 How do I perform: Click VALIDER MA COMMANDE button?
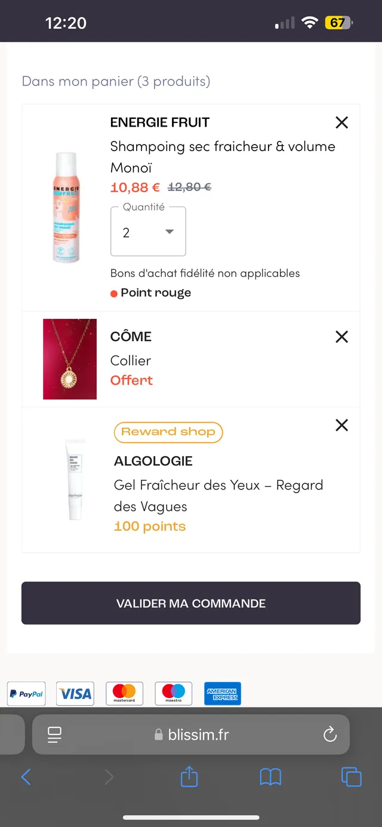(x=191, y=603)
